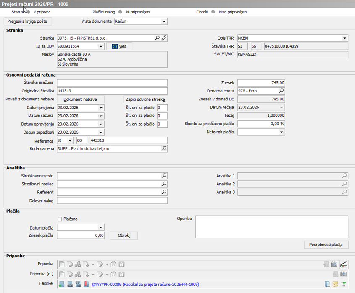Viewport: 355px width, 293px height.
Task: Open the Opis TRR dropdown
Action: pyautogui.click(x=344, y=38)
